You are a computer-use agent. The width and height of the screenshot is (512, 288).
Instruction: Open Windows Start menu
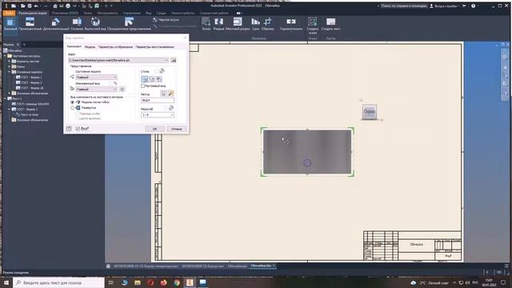(6, 282)
